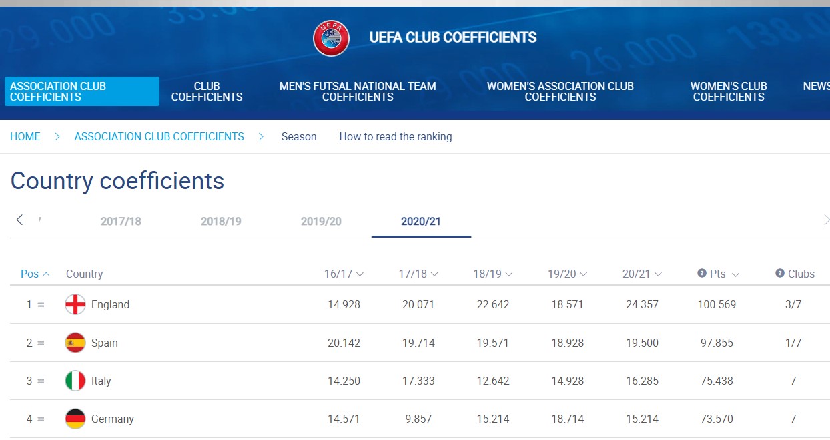Switch to the 2018/19 season tab

pos(221,222)
